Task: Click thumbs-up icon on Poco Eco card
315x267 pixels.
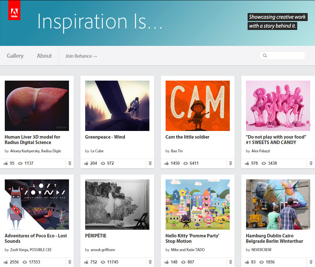Action: click(x=6, y=262)
